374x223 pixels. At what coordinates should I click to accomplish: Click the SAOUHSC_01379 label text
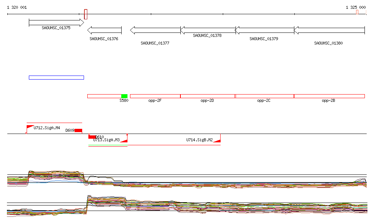(264, 39)
